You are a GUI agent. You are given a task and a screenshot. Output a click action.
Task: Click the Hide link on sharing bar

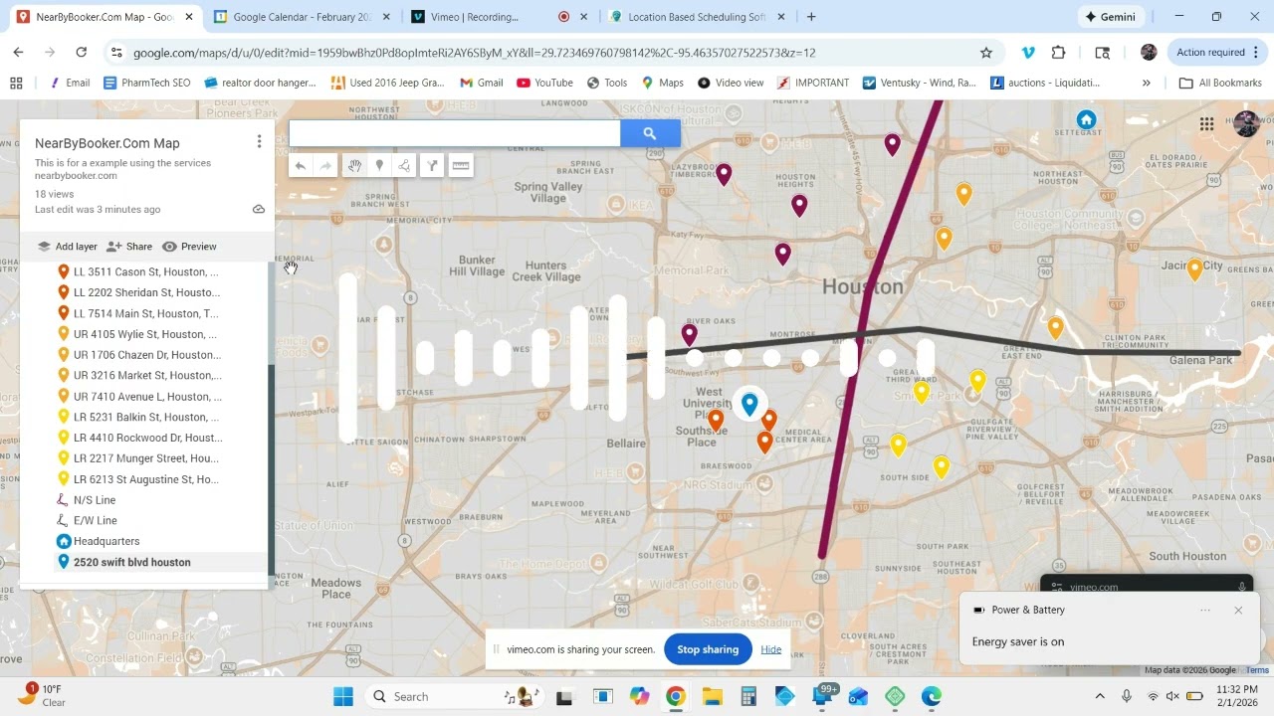click(x=771, y=649)
